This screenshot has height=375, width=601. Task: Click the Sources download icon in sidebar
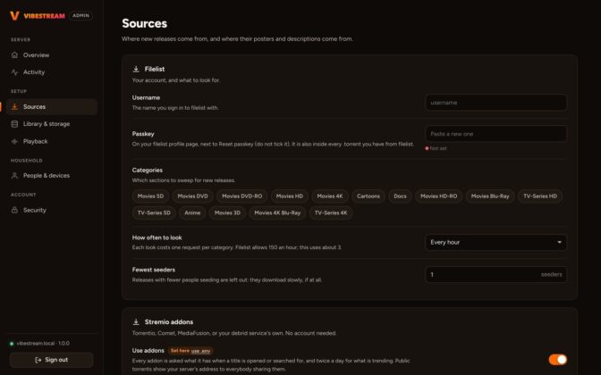14,107
